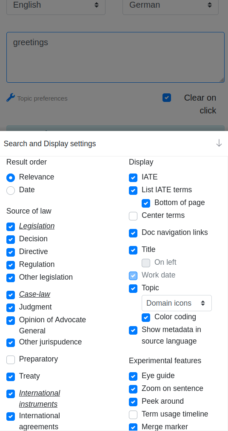Enable the Preparatory source checkbox
This screenshot has width=228, height=431.
[11, 360]
